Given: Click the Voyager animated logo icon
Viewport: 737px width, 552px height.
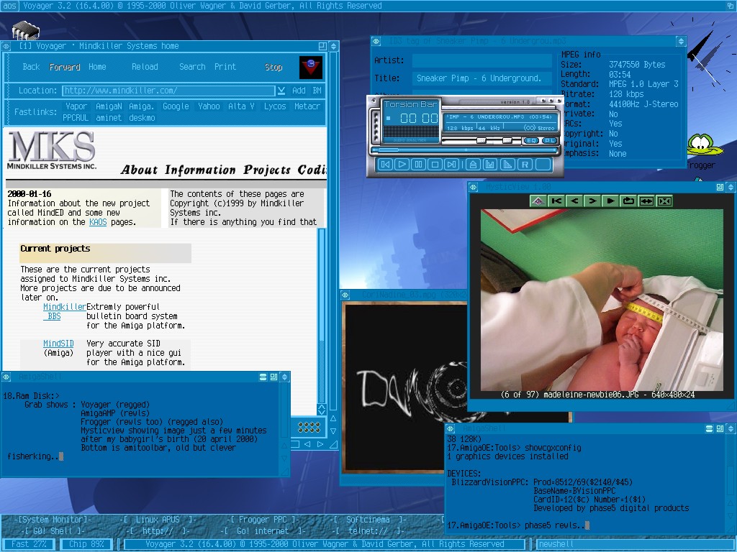Looking at the screenshot, I should [x=310, y=67].
